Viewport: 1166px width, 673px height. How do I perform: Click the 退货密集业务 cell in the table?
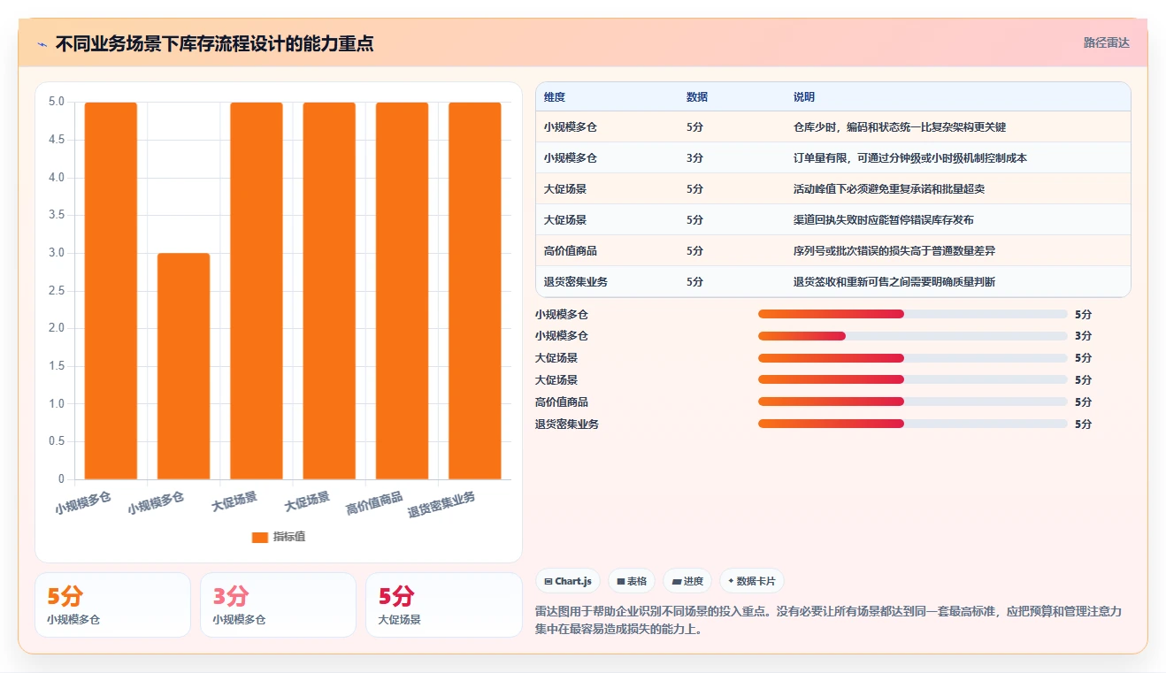tap(576, 282)
